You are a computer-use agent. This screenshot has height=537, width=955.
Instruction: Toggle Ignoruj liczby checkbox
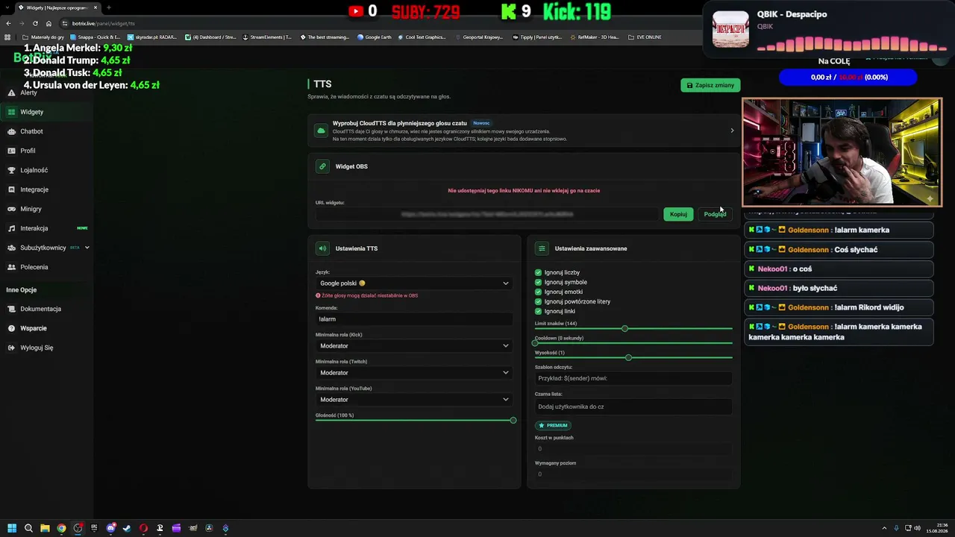point(539,272)
